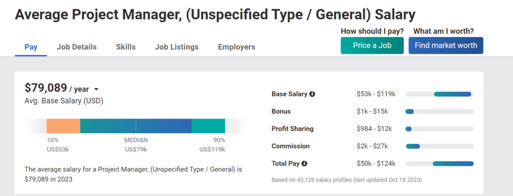
Task: Click the Total Pay info icon
Action: (x=304, y=163)
